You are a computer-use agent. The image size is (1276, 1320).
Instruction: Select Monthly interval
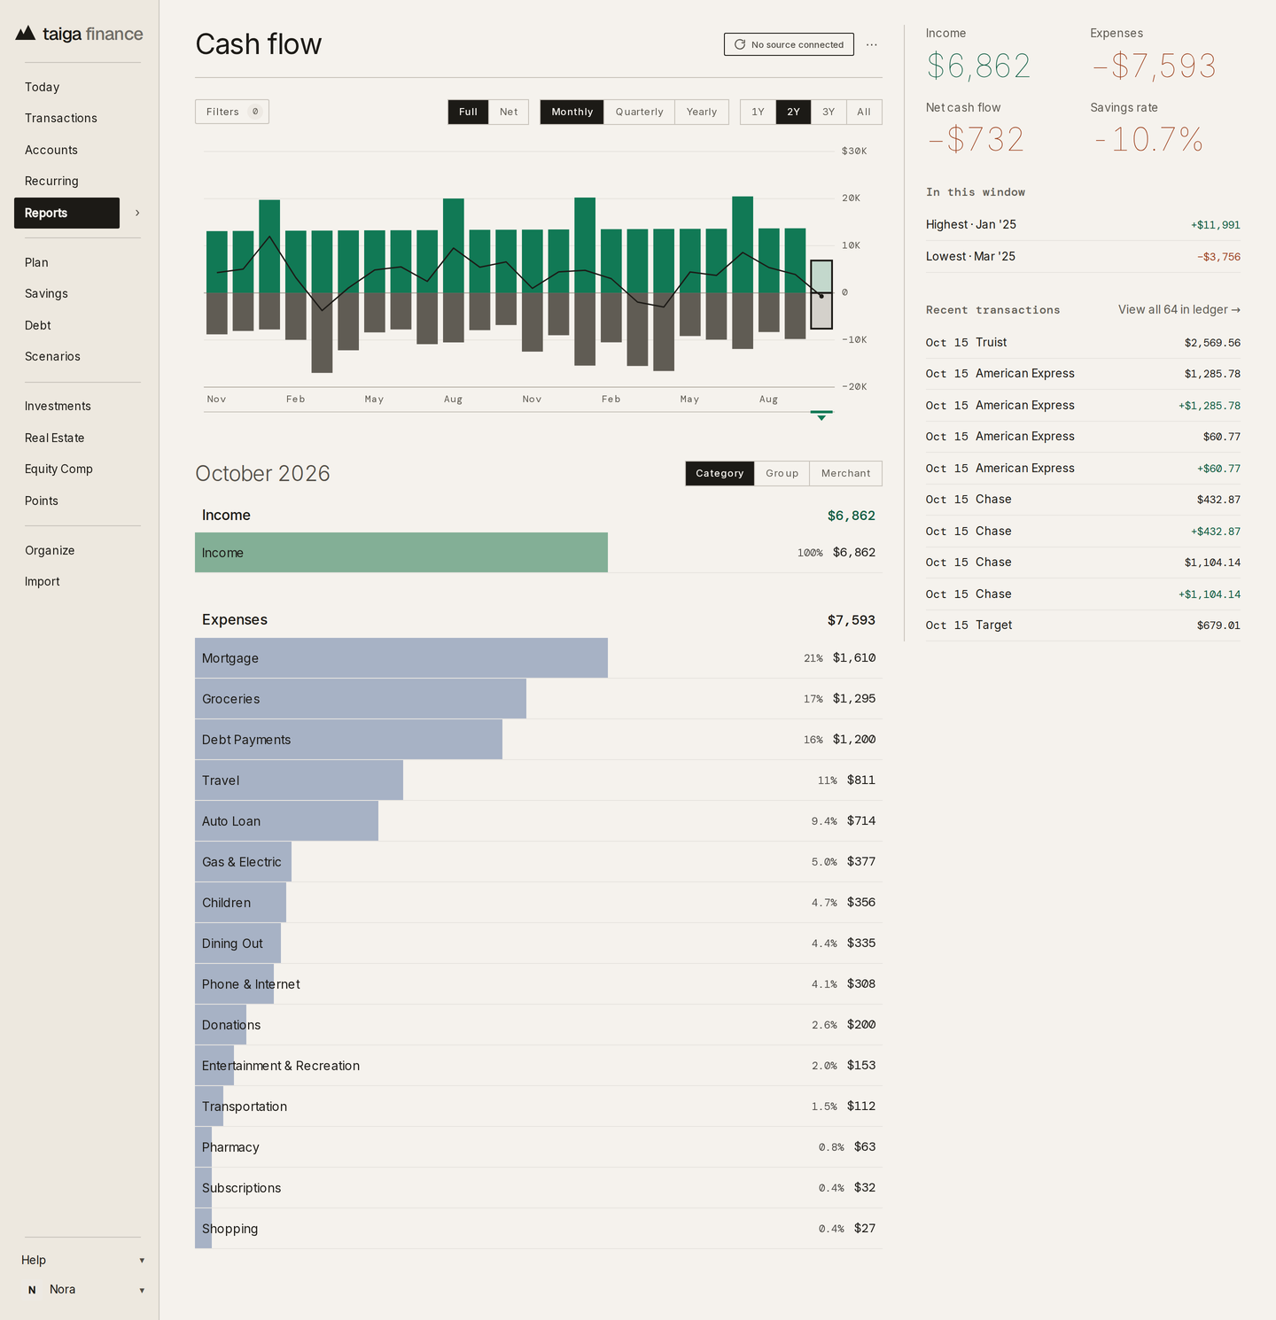point(572,112)
